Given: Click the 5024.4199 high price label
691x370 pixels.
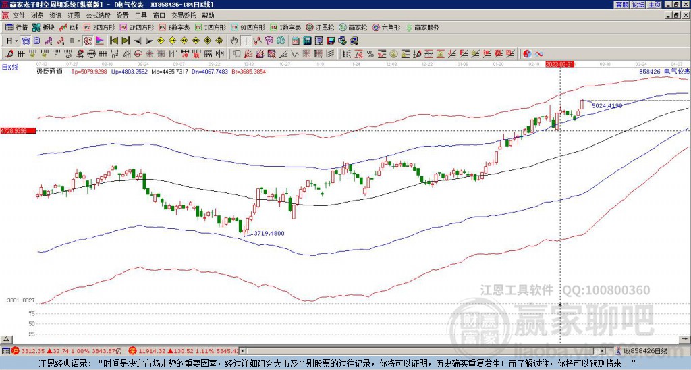Looking at the screenshot, I should [x=607, y=106].
